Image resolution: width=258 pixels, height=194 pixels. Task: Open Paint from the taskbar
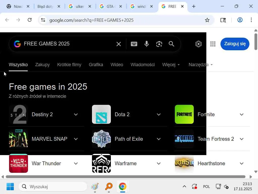pyautogui.click(x=95, y=187)
